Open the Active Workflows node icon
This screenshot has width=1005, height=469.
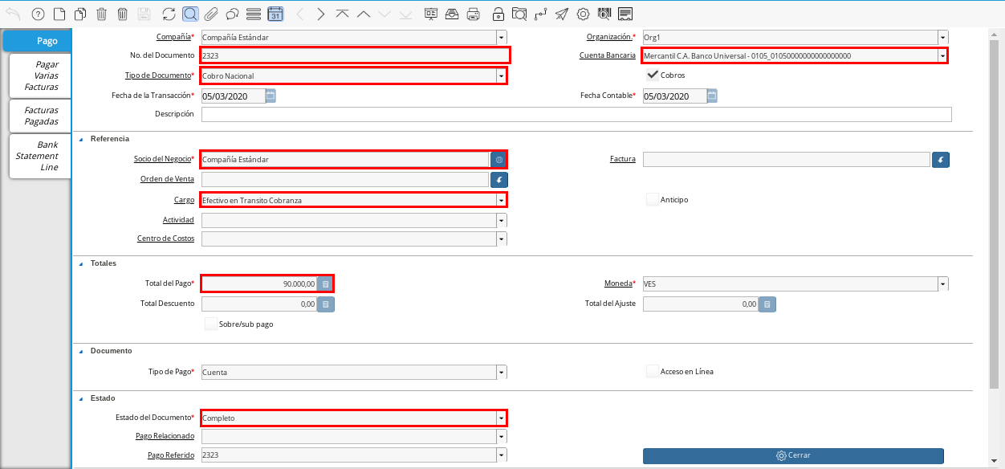click(540, 14)
